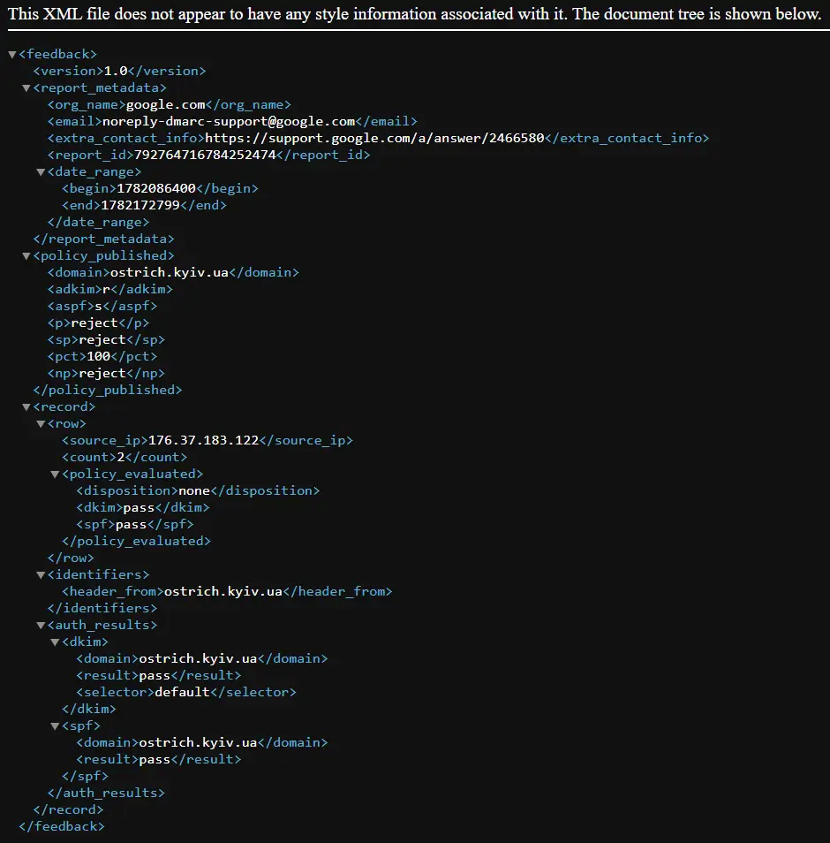830x843 pixels.
Task: Click aspf value s
Action: tap(98, 306)
